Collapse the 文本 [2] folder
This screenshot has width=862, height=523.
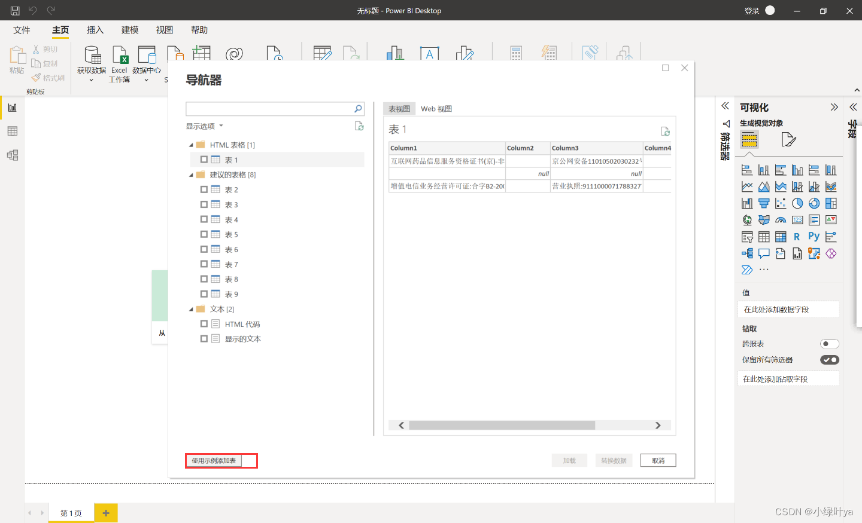pyautogui.click(x=192, y=310)
